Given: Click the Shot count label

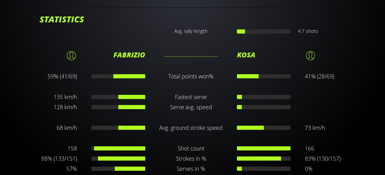Looking at the screenshot, I should point(191,148).
